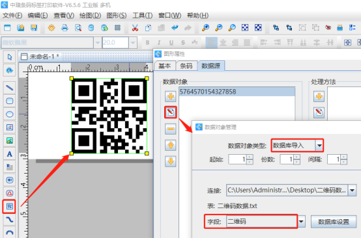This screenshot has height=238, width=361.
Task: Select the image insert tool
Action: pos(9,140)
